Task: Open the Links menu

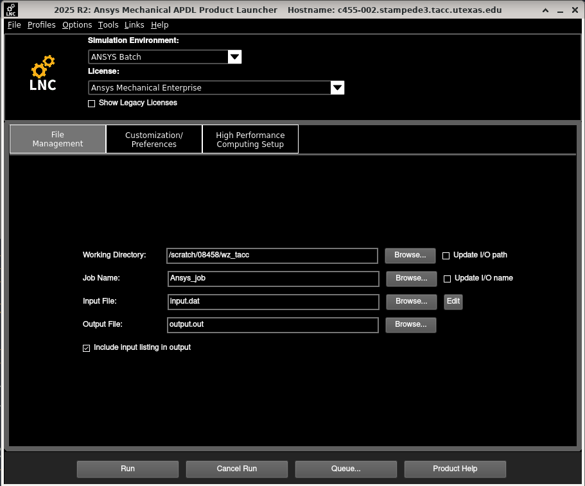Action: click(134, 25)
